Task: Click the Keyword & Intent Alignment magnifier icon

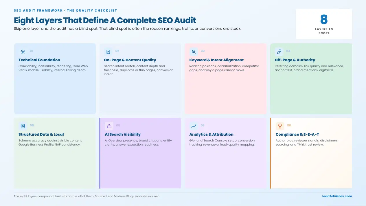Action: (194, 51)
